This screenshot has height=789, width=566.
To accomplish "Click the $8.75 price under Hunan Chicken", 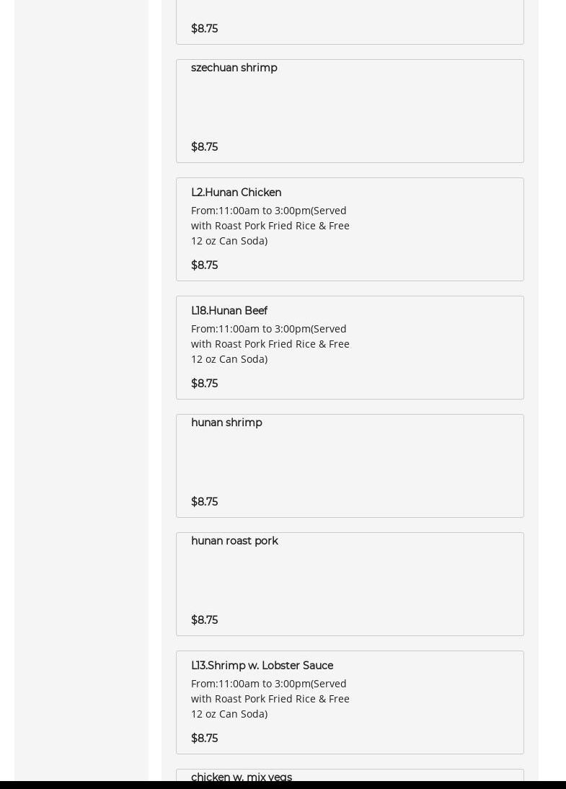I will coord(204,265).
